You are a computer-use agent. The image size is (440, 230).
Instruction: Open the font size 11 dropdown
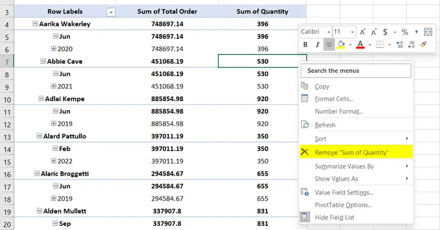click(353, 32)
